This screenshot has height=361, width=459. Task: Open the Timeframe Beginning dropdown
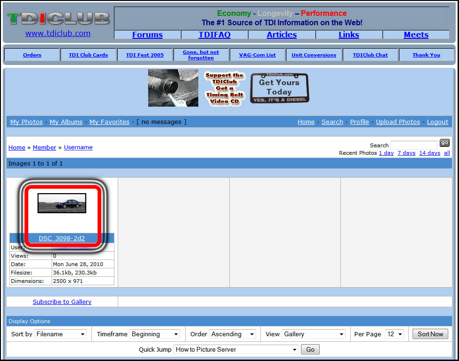(155, 334)
